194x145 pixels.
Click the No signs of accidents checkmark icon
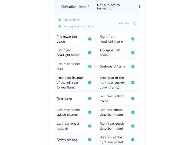point(60,26)
